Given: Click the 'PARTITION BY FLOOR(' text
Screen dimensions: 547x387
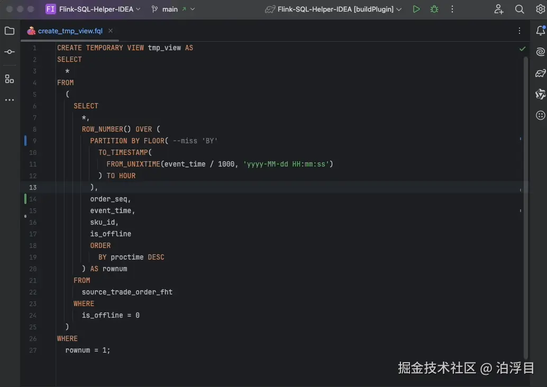Looking at the screenshot, I should pos(129,141).
